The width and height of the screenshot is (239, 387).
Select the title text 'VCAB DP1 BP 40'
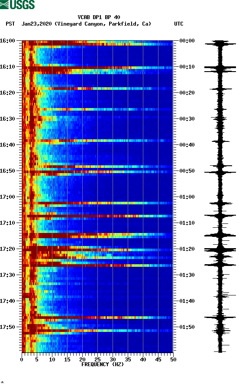[x=99, y=17]
